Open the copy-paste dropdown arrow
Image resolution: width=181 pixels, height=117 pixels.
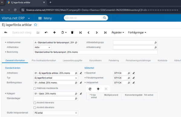[66, 33]
